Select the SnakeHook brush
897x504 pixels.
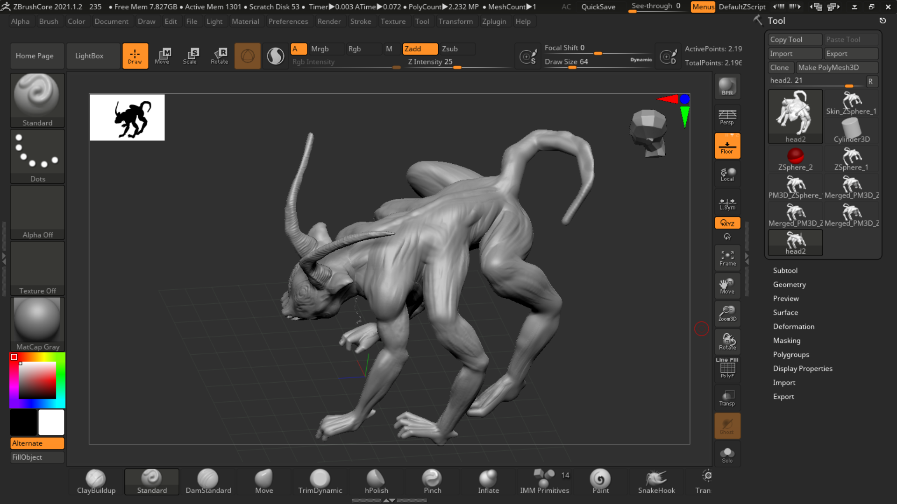point(656,481)
